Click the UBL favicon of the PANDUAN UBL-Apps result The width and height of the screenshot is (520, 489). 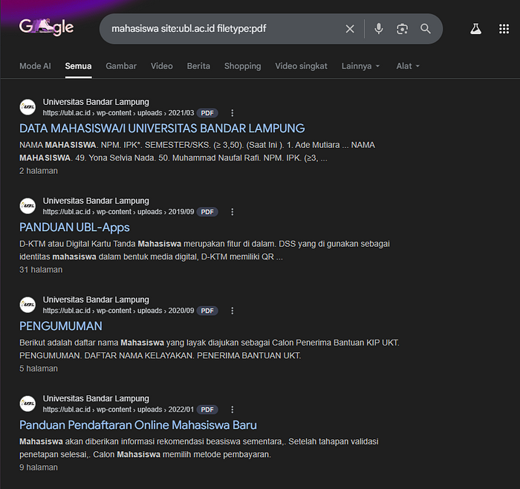coord(27,206)
